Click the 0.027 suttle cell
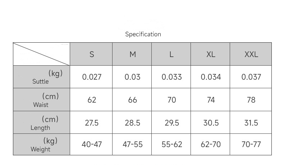 pyautogui.click(x=92, y=77)
